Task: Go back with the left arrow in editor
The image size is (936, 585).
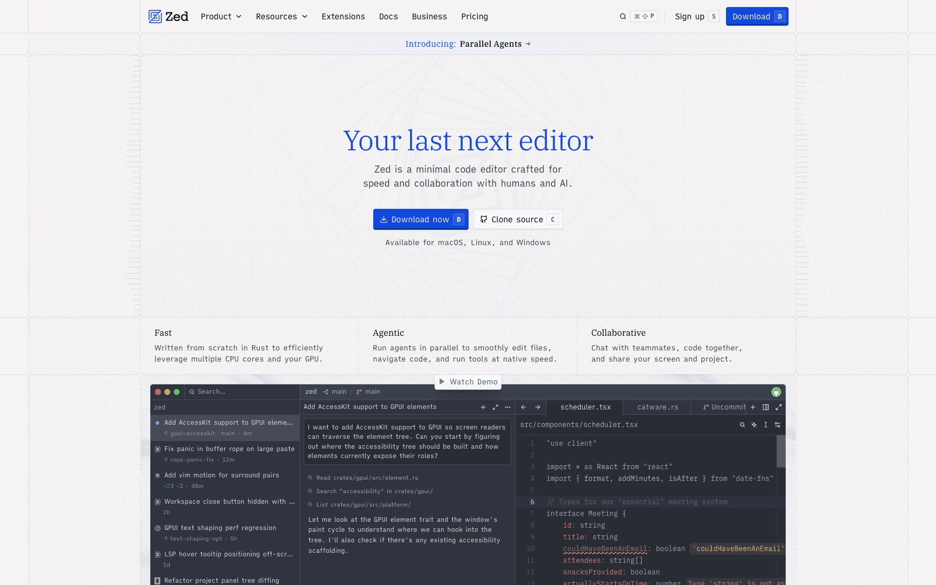Action: tap(524, 407)
